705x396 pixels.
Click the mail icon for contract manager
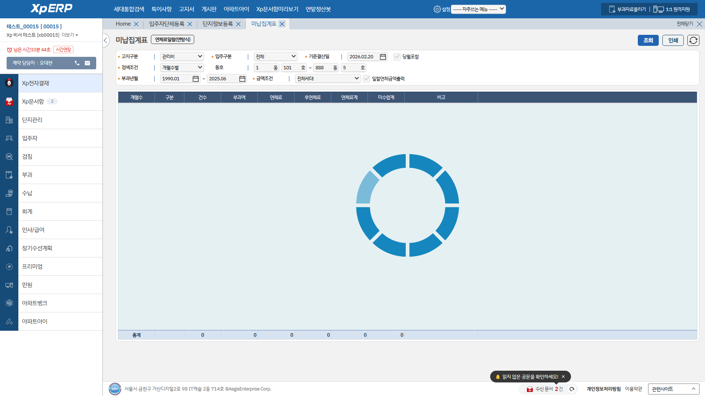87,63
